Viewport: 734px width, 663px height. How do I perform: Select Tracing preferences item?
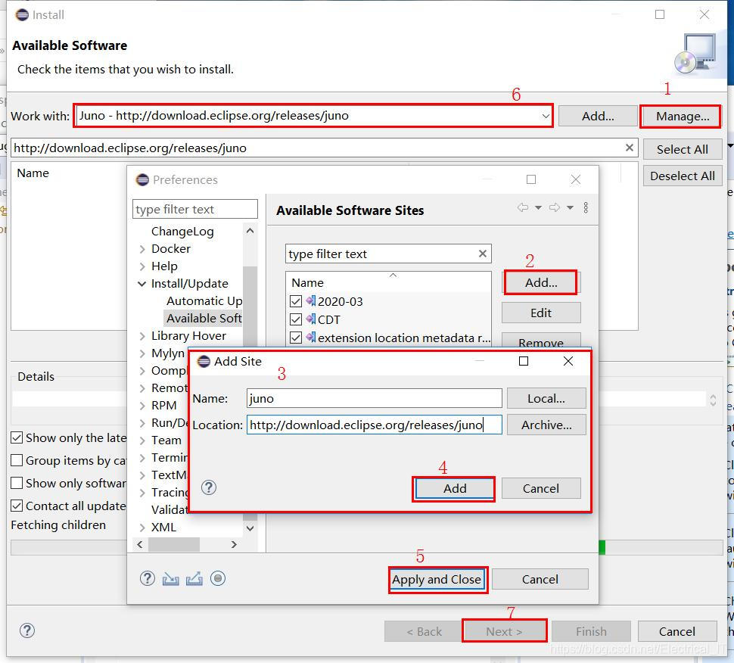[170, 492]
